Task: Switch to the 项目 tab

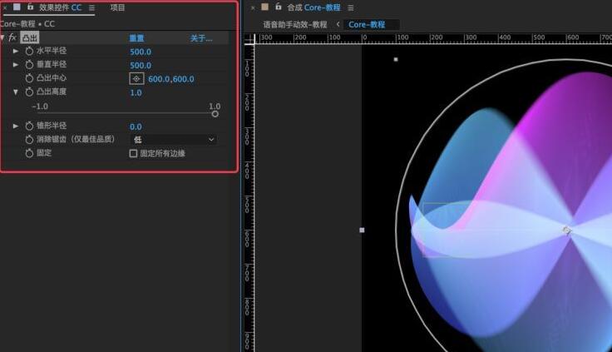Action: pos(117,7)
